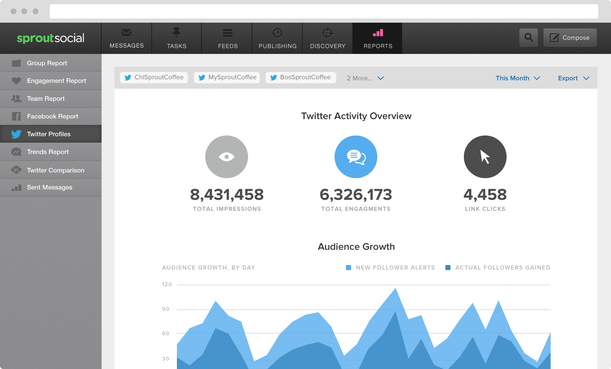Click the Sent Messages bars icon
This screenshot has height=369, width=611.
16,188
